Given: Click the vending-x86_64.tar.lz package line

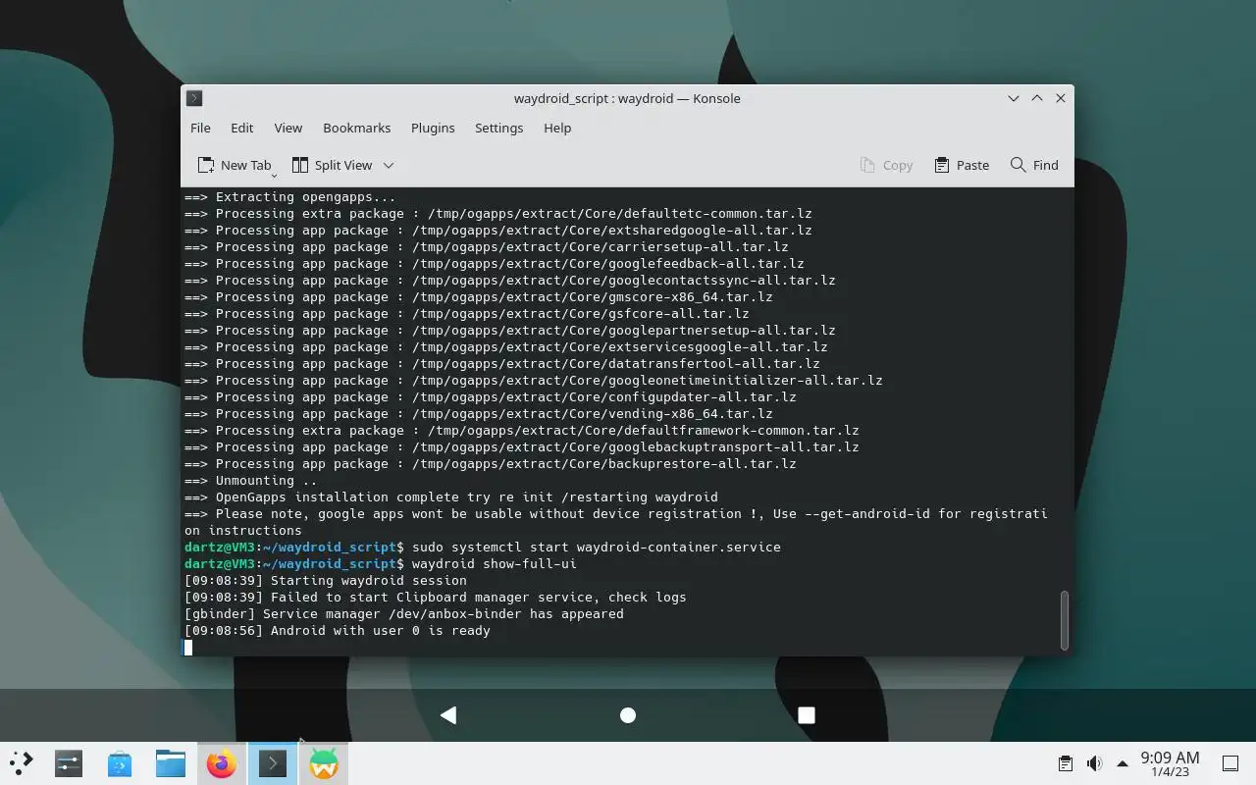Looking at the screenshot, I should click(x=479, y=414).
